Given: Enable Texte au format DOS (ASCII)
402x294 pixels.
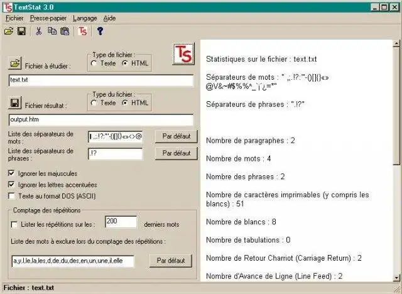Looking at the screenshot, I should (11, 196).
